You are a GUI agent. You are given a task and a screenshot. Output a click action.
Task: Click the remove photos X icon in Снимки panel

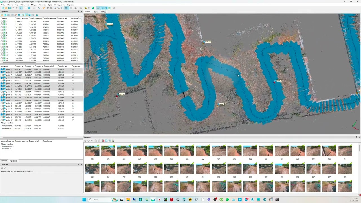(x=92, y=140)
